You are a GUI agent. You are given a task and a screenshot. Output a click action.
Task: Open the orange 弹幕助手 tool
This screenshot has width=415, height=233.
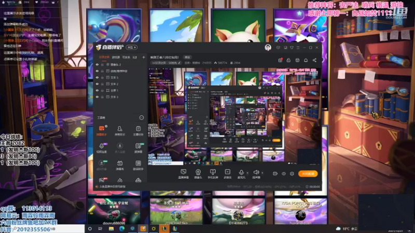click(x=101, y=131)
